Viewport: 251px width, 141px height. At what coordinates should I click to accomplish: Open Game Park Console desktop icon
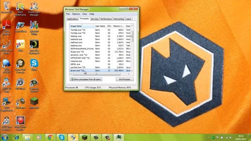pyautogui.click(x=20, y=66)
